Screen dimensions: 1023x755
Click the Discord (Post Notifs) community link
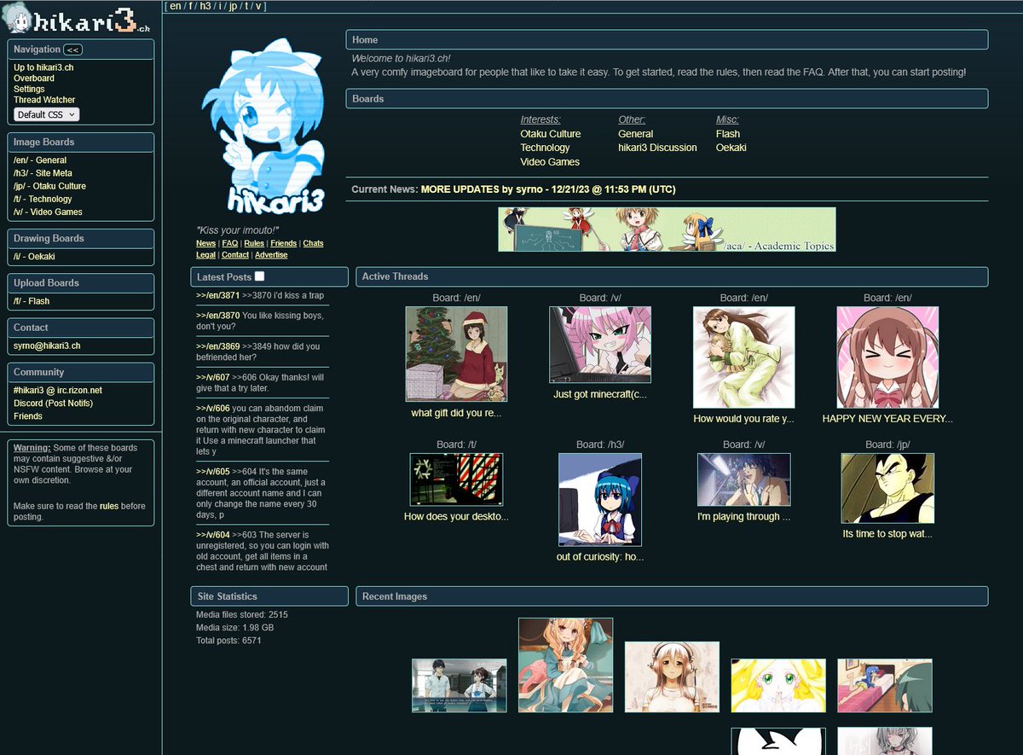[x=53, y=404]
